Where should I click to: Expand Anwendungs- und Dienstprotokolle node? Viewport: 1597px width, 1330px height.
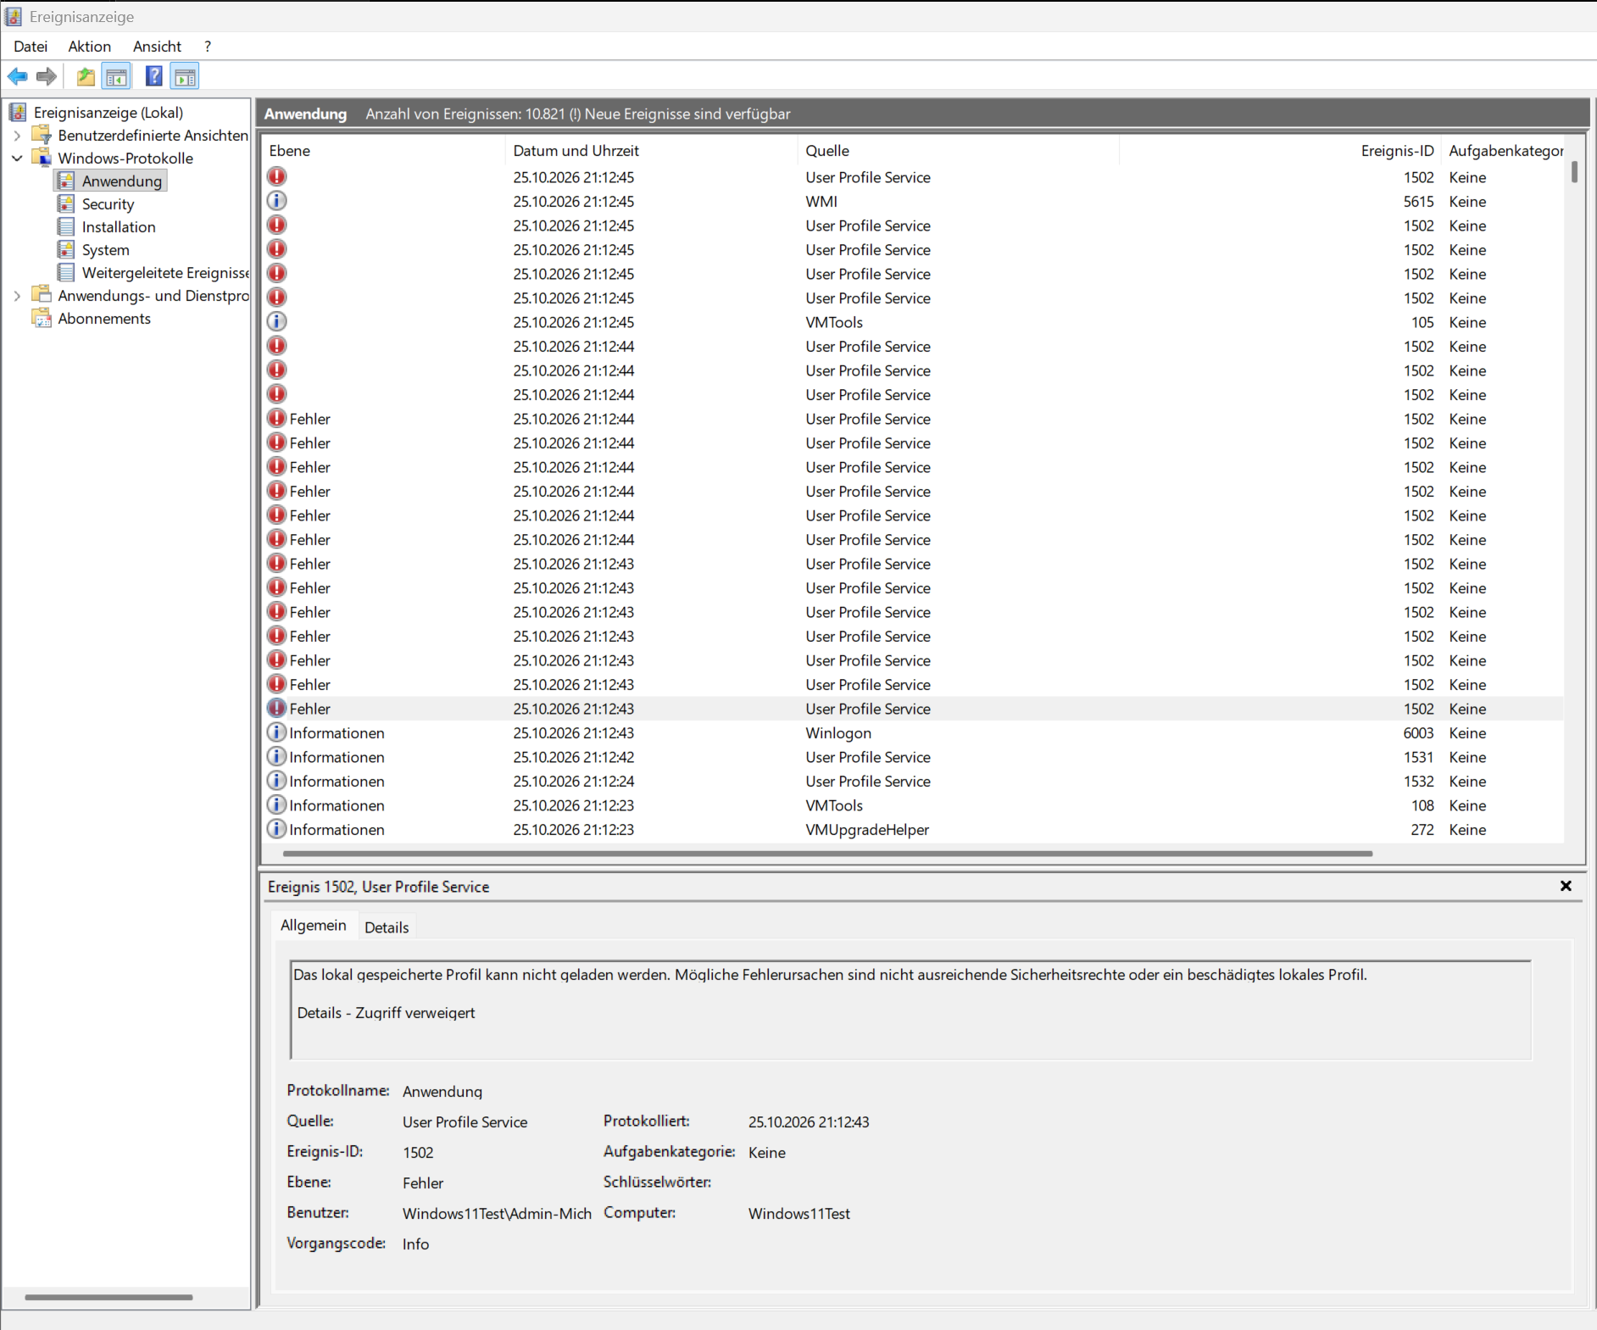(x=17, y=296)
